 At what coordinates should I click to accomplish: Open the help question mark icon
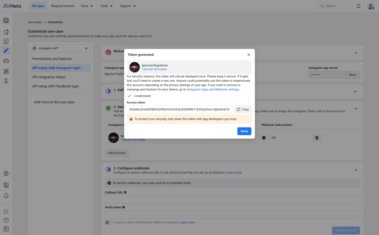[x=6, y=220]
